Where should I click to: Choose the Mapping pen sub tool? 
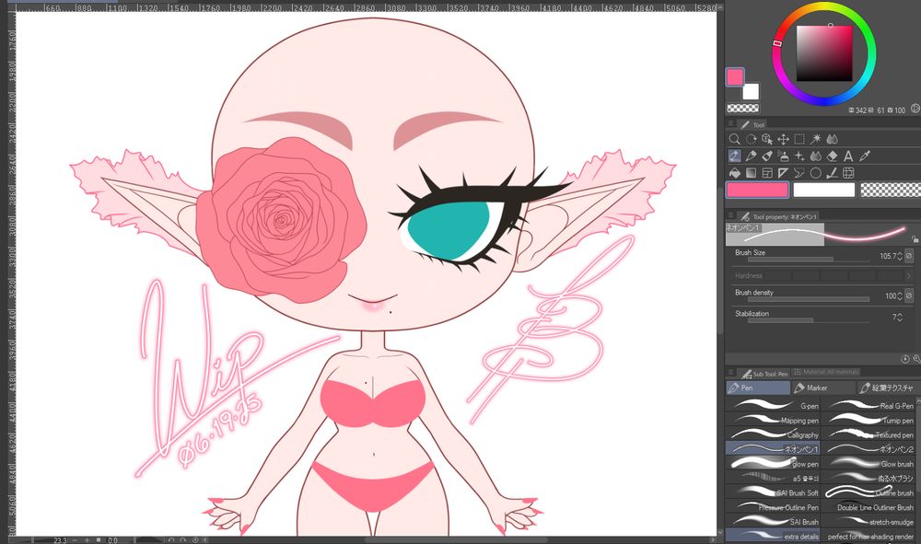pos(773,420)
